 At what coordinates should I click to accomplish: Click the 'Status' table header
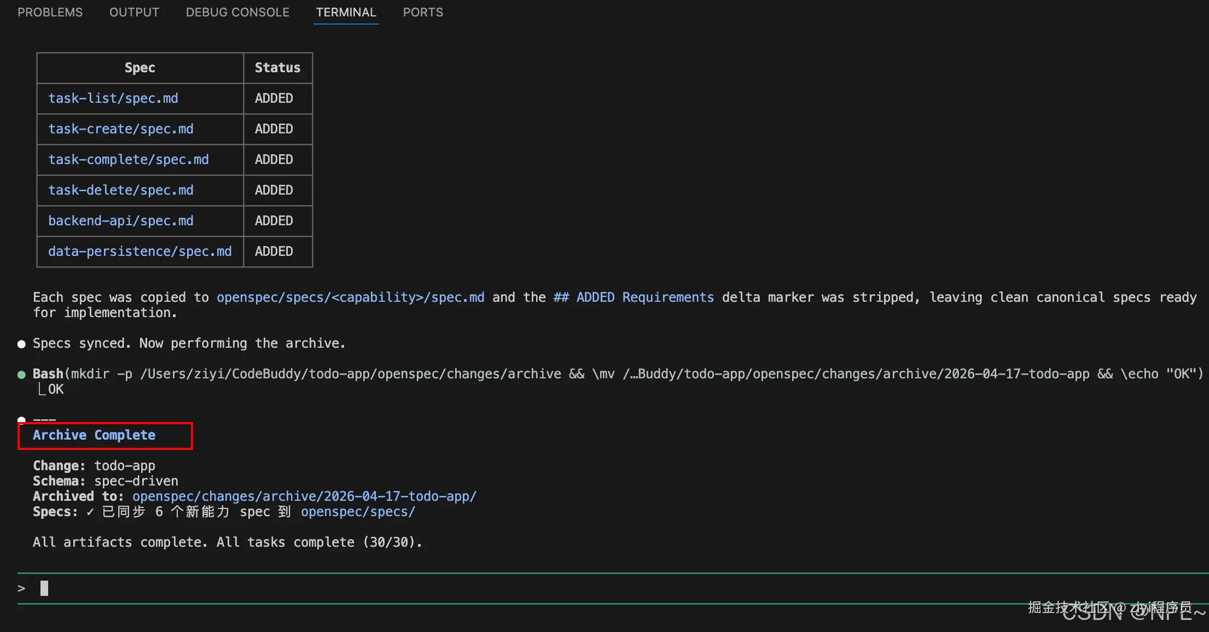coord(278,68)
